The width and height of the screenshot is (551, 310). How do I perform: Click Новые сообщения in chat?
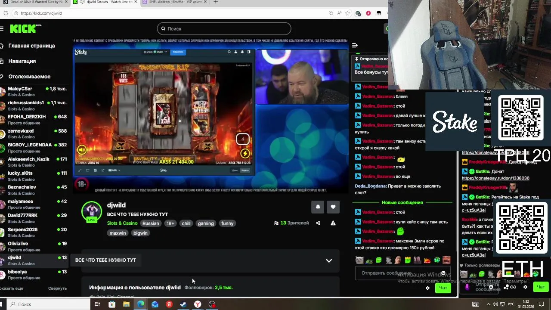coord(402,202)
